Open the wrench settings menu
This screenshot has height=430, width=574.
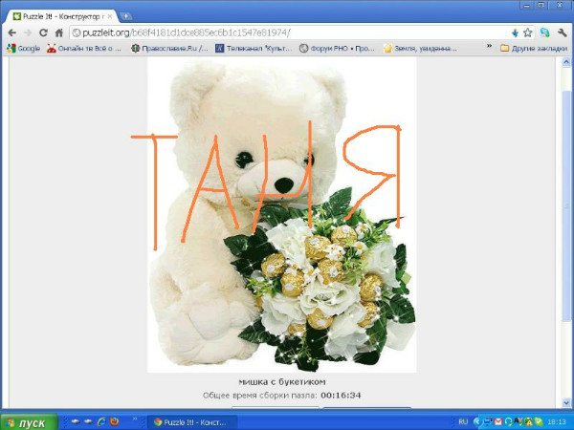pyautogui.click(x=562, y=32)
